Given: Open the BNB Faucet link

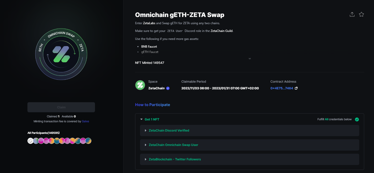Looking at the screenshot, I should point(149,47).
